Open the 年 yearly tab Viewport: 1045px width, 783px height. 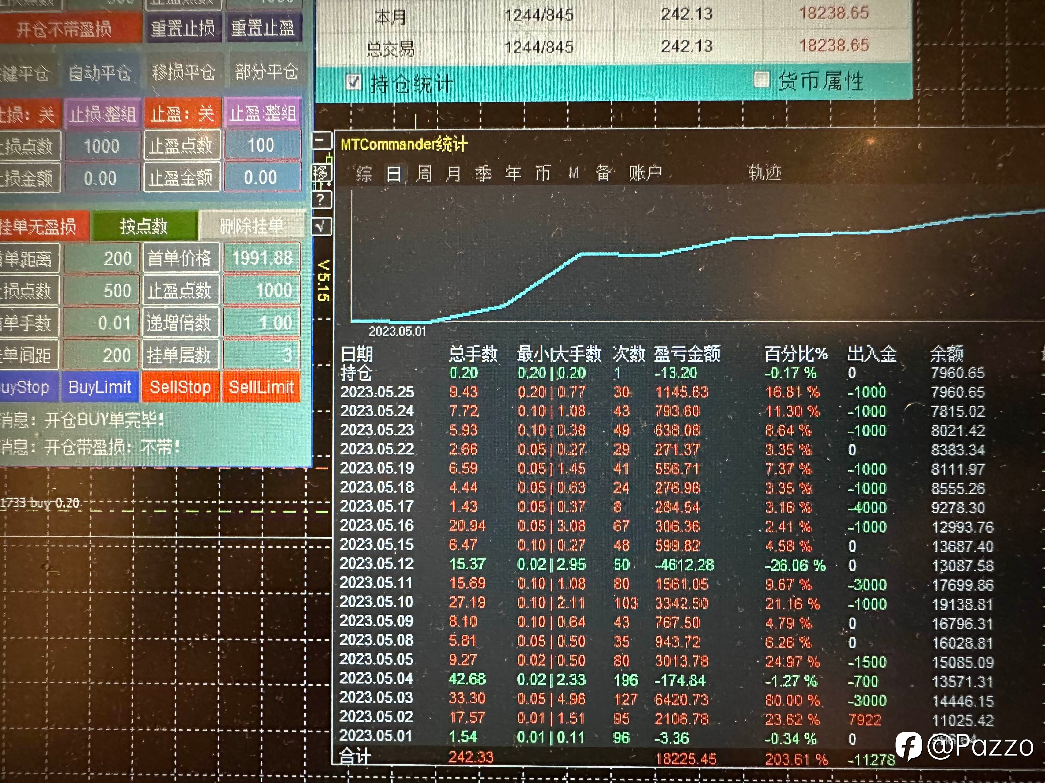[x=513, y=173]
